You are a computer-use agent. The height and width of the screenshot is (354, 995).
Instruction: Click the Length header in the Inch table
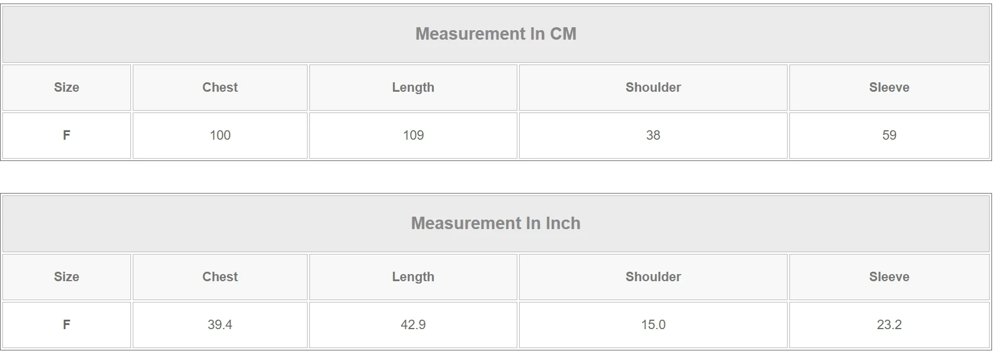click(x=413, y=277)
